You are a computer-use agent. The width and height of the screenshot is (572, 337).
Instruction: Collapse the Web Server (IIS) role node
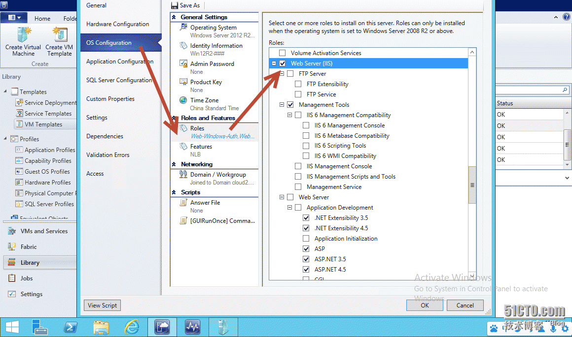(x=274, y=63)
